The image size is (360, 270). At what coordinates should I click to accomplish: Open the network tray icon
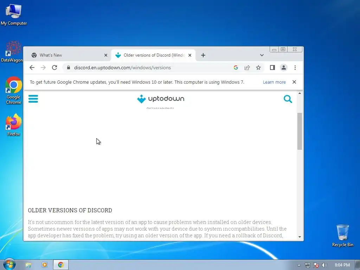(x=307, y=265)
